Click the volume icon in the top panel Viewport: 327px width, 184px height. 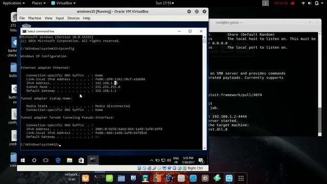310,3
